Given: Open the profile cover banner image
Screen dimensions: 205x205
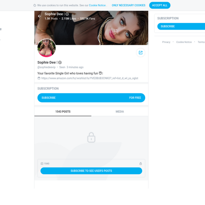Looking at the screenshot, I should (91, 28).
